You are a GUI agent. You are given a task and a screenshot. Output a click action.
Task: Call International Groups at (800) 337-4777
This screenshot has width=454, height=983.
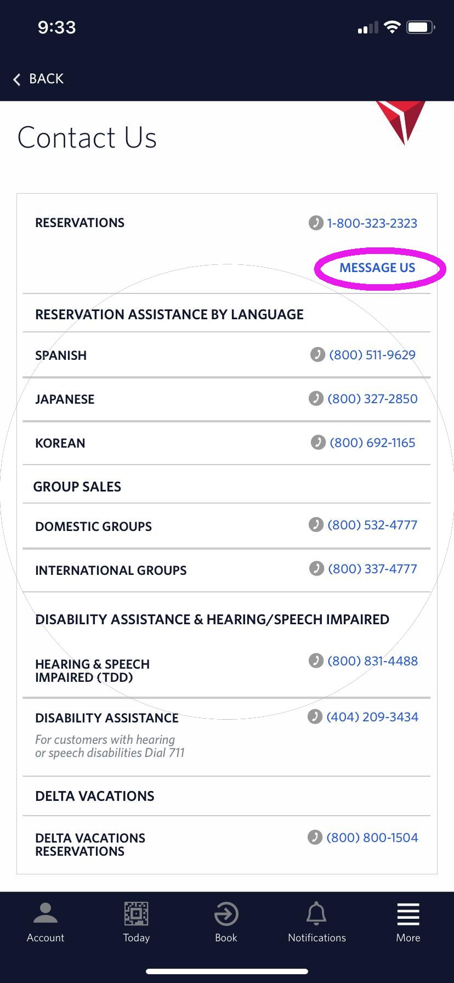tap(372, 569)
